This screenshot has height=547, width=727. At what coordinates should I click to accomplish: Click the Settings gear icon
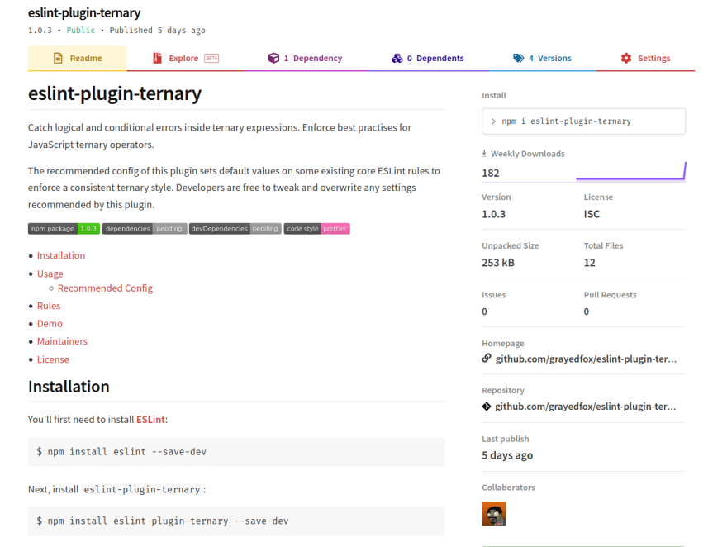626,59
